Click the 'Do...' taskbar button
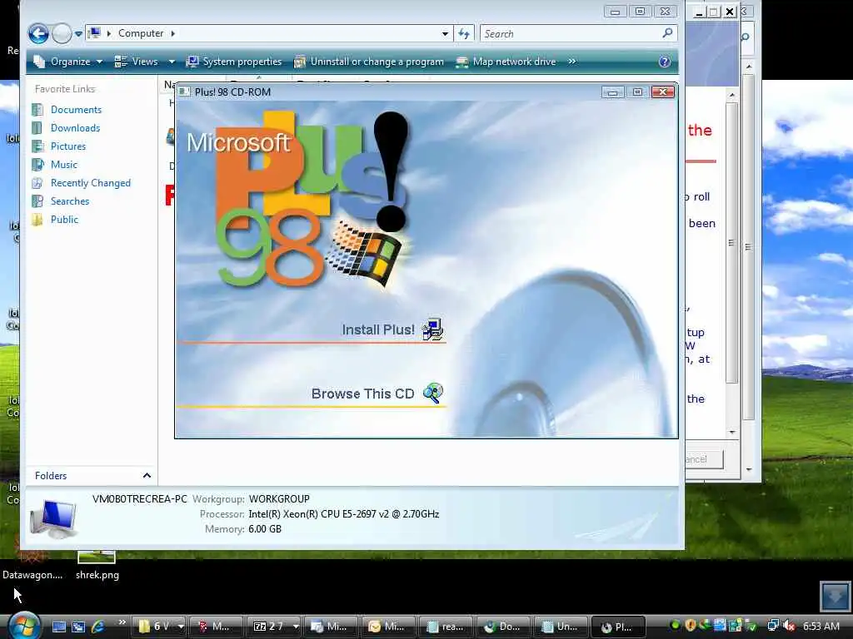 (x=501, y=627)
